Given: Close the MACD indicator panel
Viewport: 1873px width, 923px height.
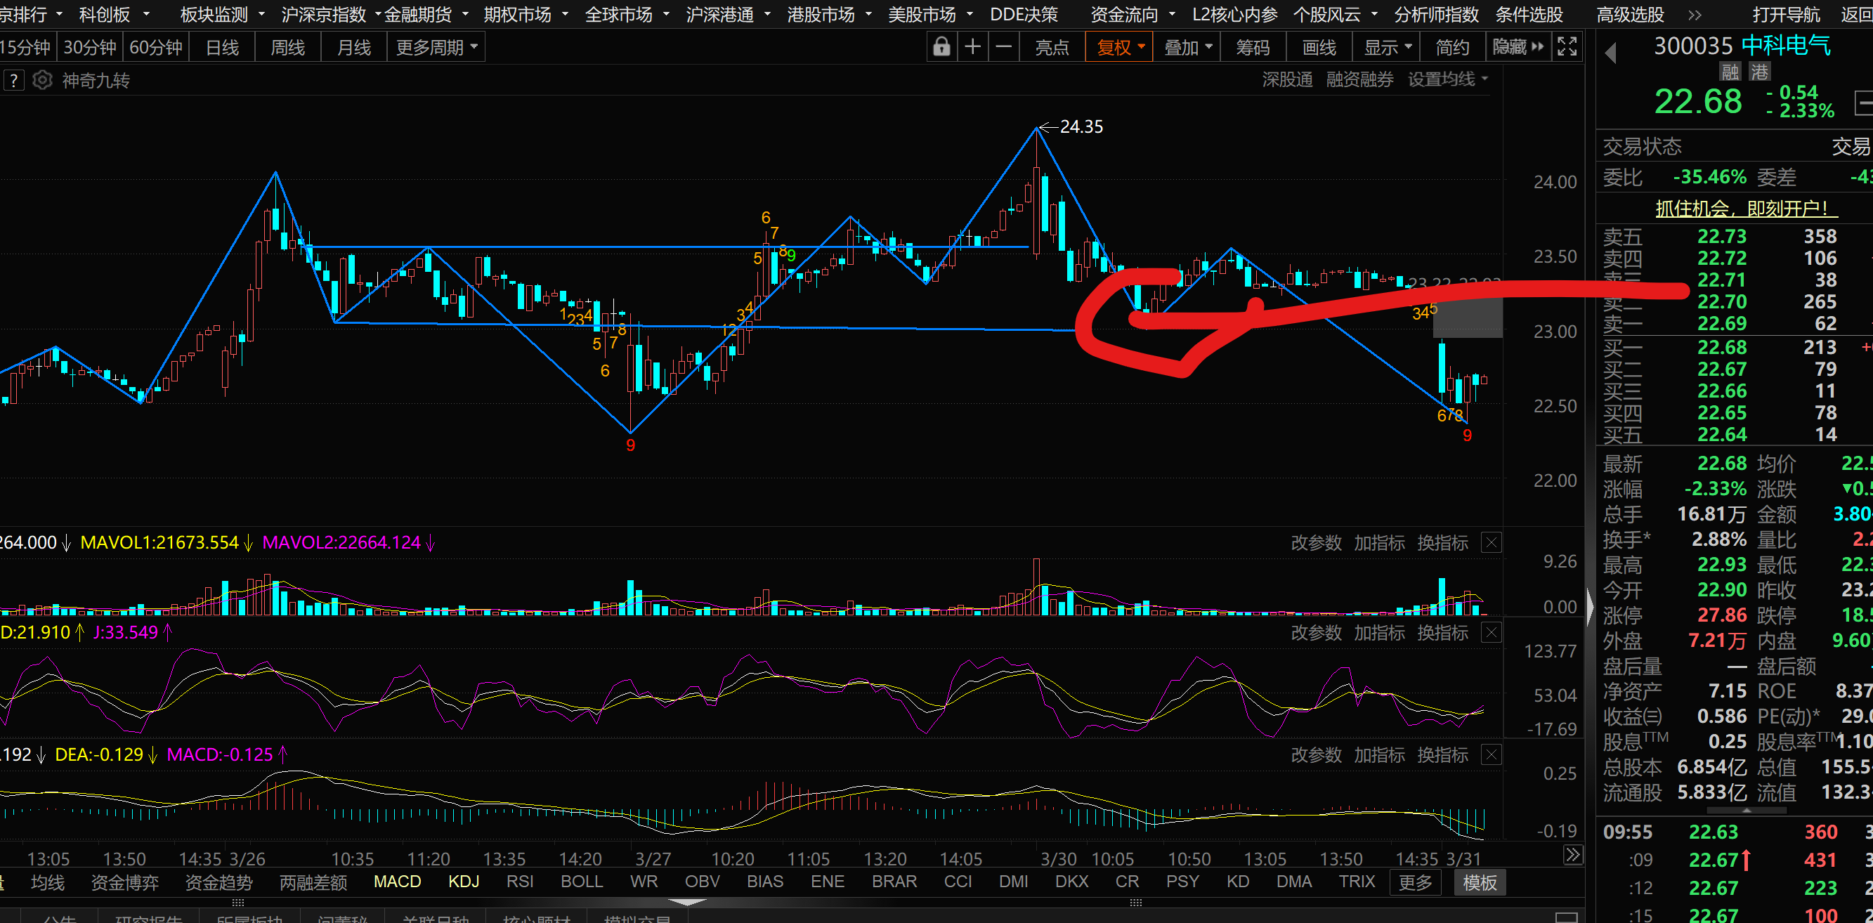Looking at the screenshot, I should click(1491, 755).
